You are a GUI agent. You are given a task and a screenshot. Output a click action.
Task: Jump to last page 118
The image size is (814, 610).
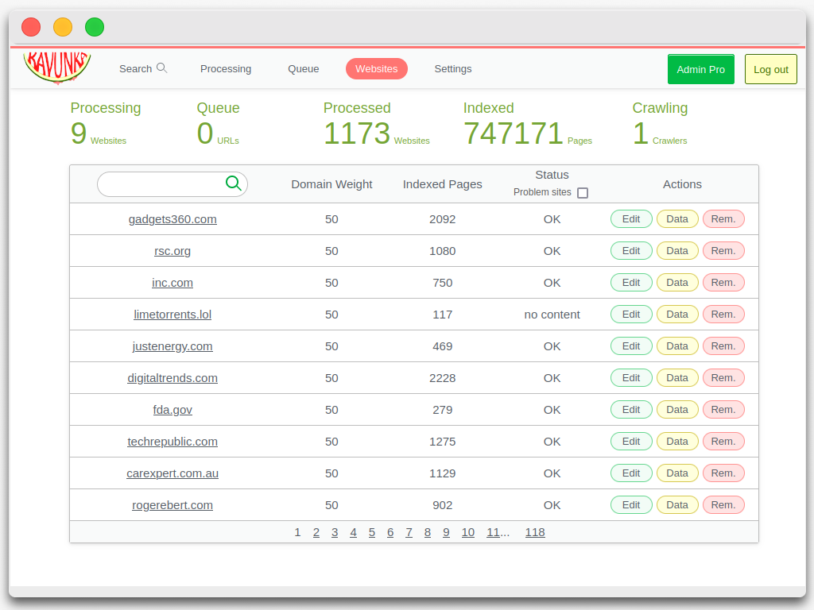click(x=535, y=532)
